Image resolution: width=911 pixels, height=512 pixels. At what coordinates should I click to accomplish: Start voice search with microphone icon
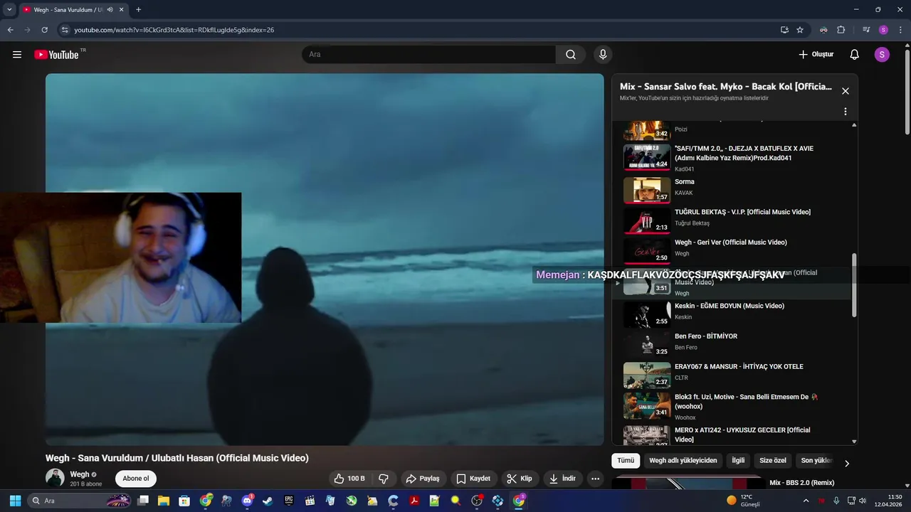[603, 55]
